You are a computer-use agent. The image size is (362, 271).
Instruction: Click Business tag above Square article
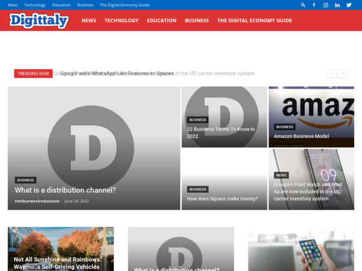click(x=198, y=189)
